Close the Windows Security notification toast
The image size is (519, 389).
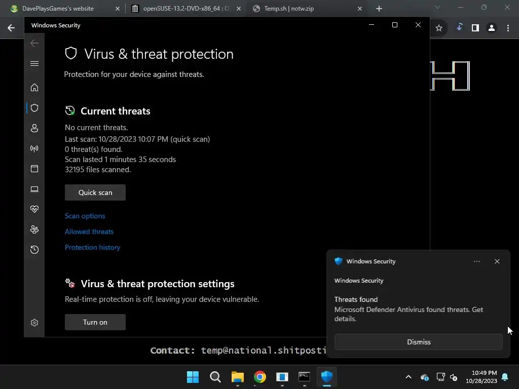[x=497, y=261]
